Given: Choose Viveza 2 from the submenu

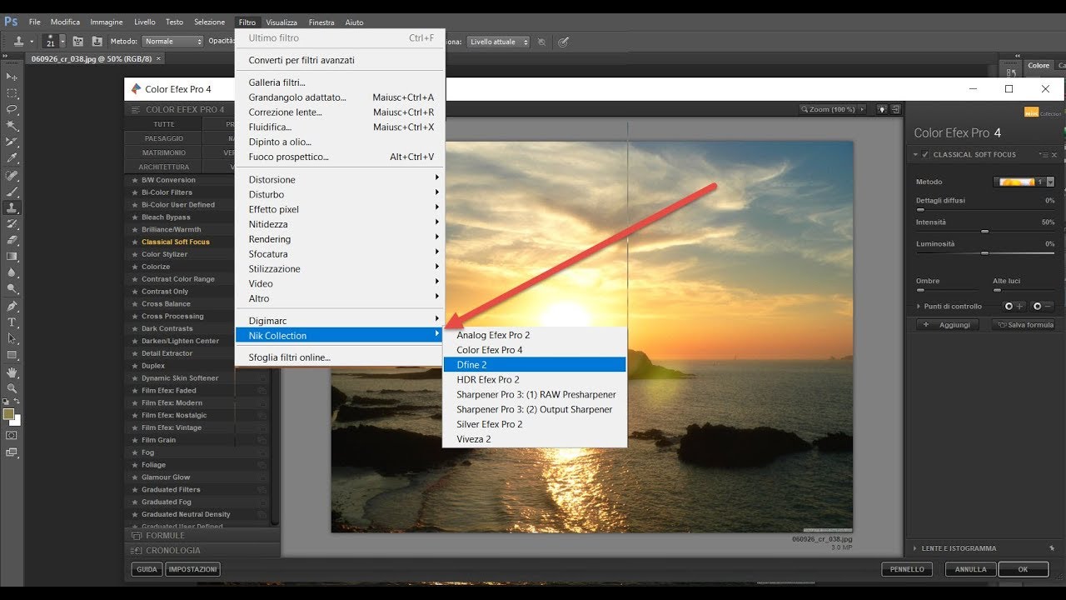Looking at the screenshot, I should click(x=535, y=439).
